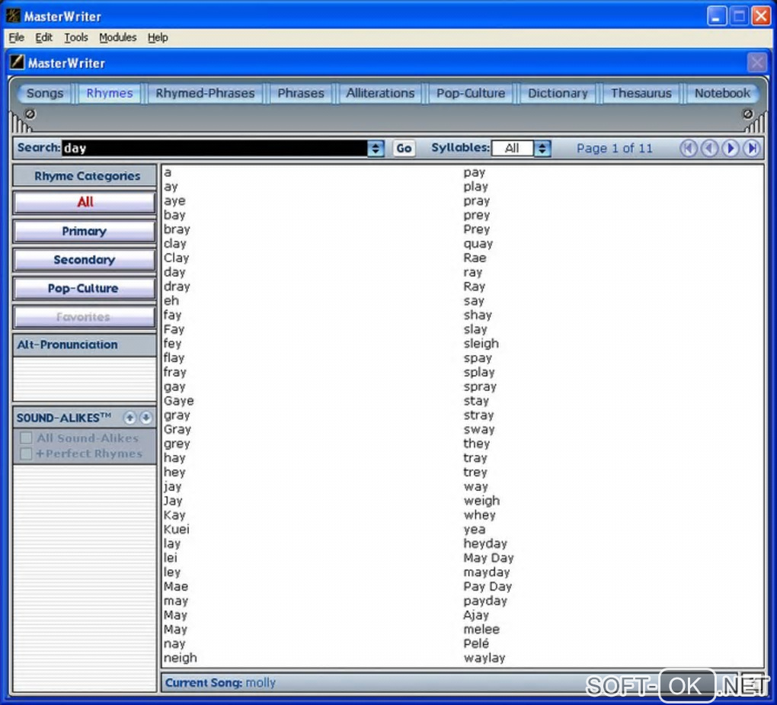Enable All Sound-Alikes checkbox
Image resolution: width=777 pixels, height=705 pixels.
coord(26,438)
